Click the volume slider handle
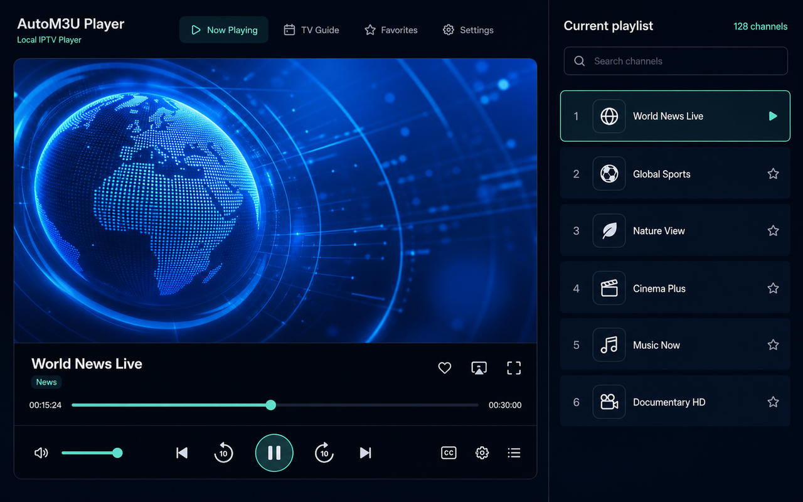The image size is (803, 502). [x=117, y=452]
